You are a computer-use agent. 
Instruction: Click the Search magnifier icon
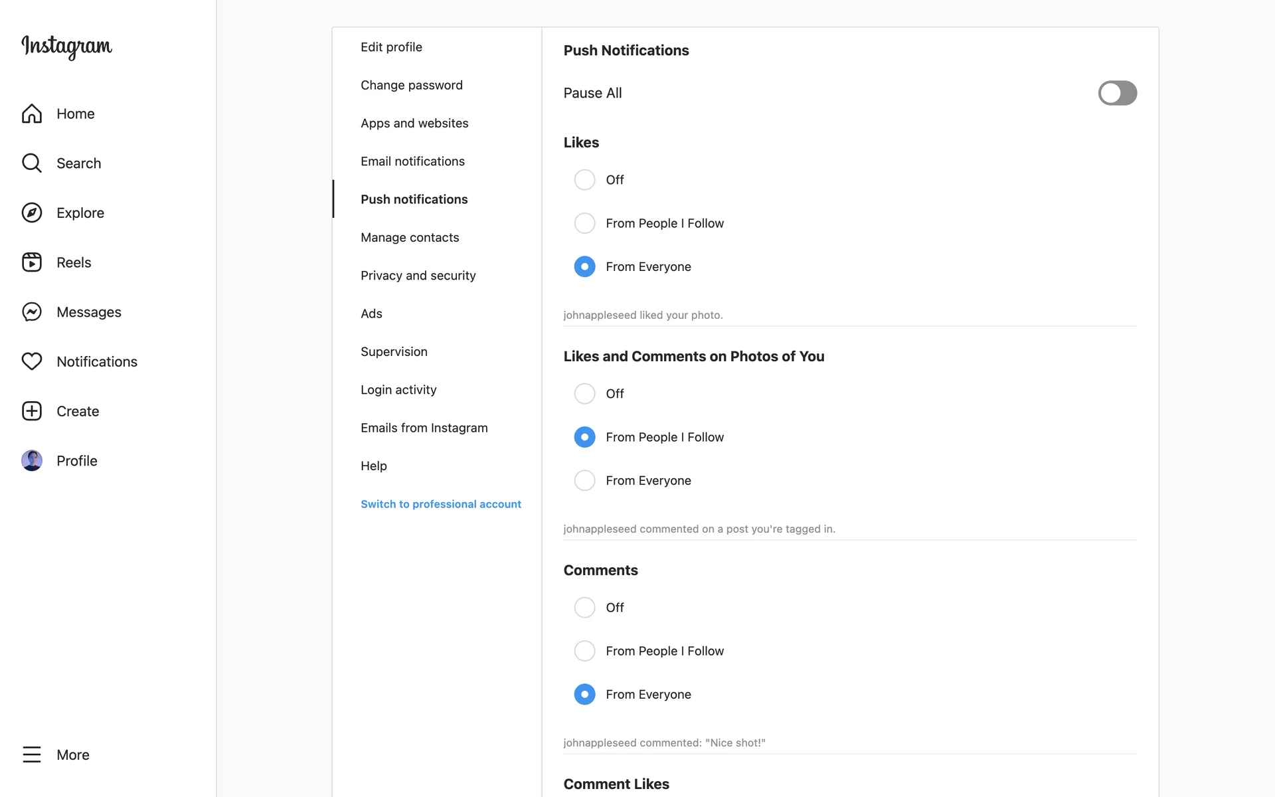[x=32, y=163]
